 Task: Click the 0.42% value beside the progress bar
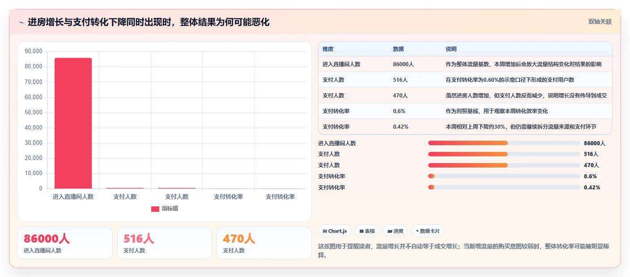click(x=592, y=187)
